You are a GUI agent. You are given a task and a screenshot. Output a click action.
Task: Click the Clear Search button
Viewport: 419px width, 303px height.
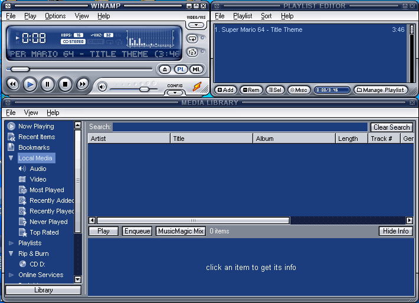click(391, 127)
